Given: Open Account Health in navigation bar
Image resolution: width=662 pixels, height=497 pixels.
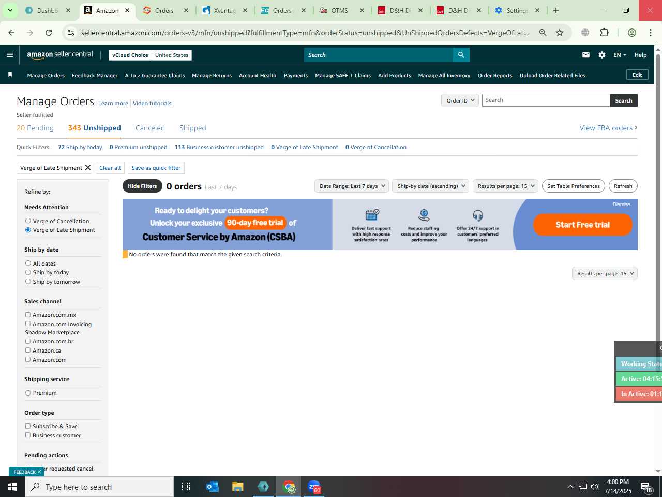Looking at the screenshot, I should [x=258, y=75].
